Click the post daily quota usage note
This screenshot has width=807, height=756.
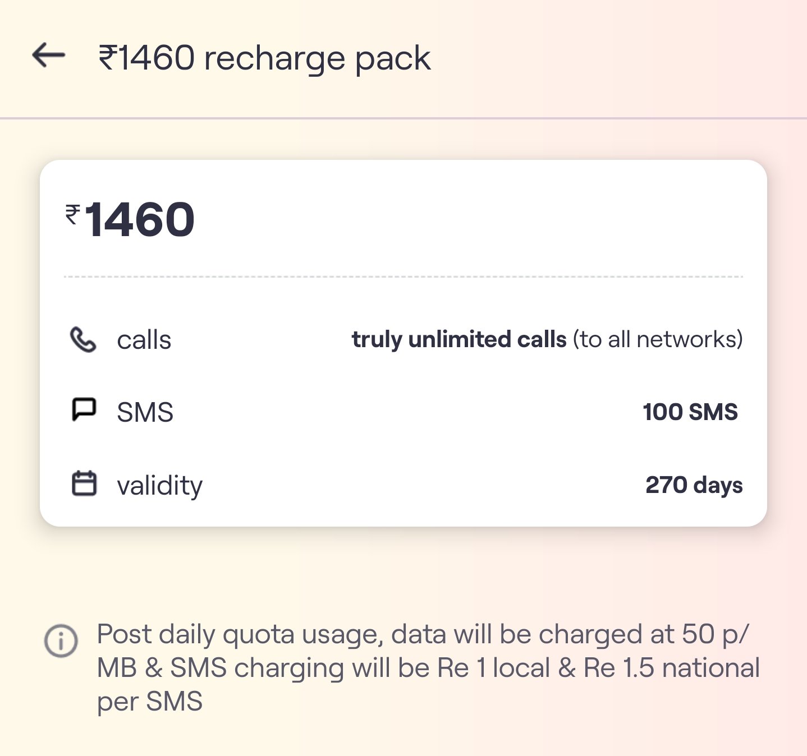pos(422,634)
